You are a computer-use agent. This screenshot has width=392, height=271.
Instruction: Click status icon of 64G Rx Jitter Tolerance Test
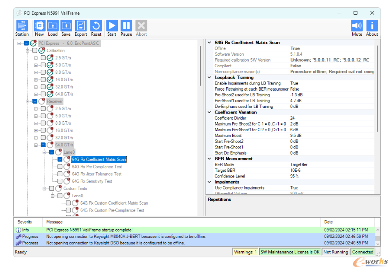(x=67, y=173)
